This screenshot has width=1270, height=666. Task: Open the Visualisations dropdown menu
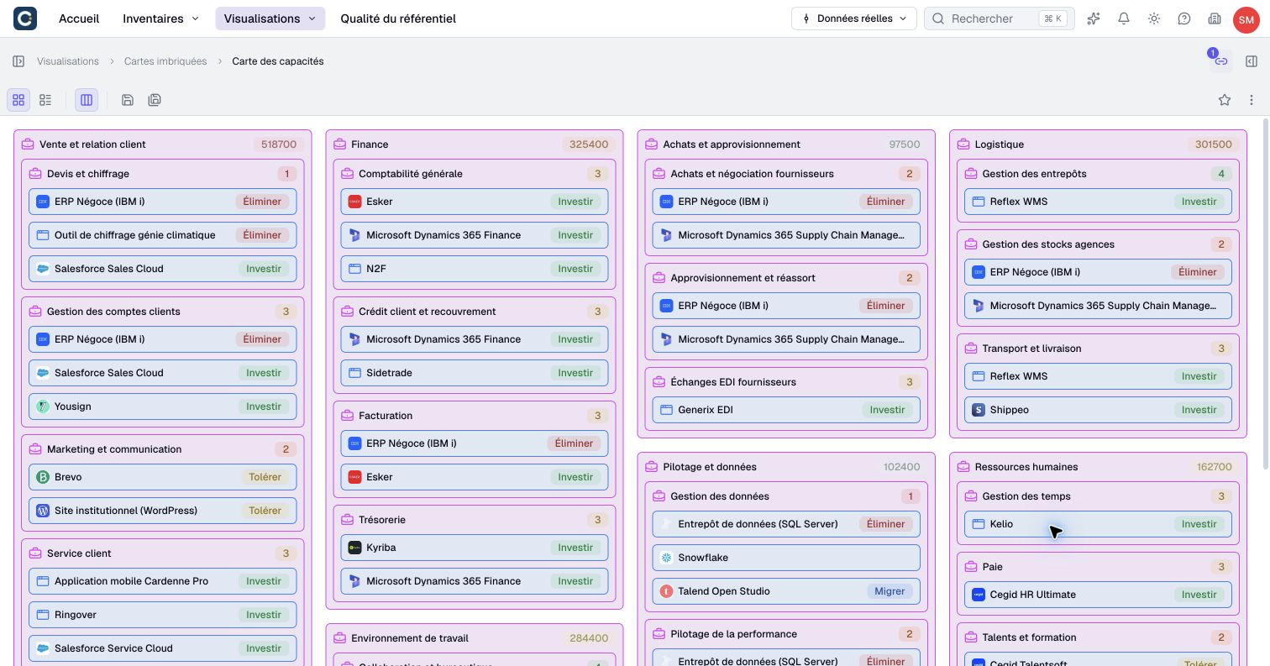(x=270, y=18)
